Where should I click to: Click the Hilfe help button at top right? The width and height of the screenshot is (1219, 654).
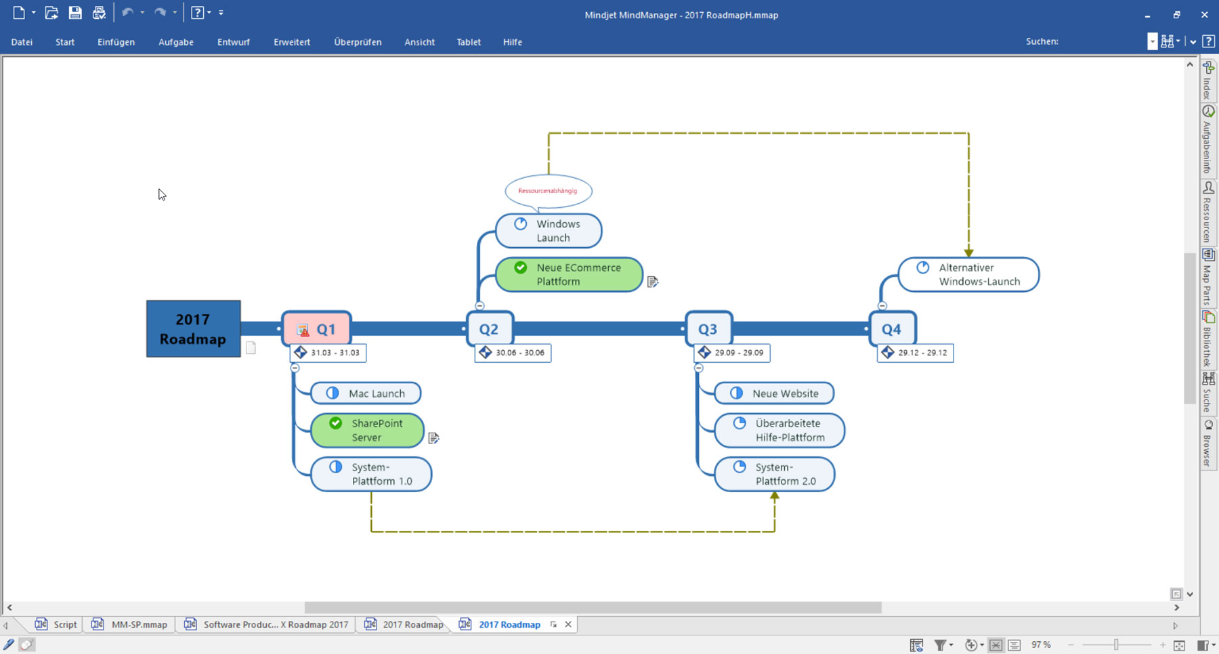click(1209, 41)
